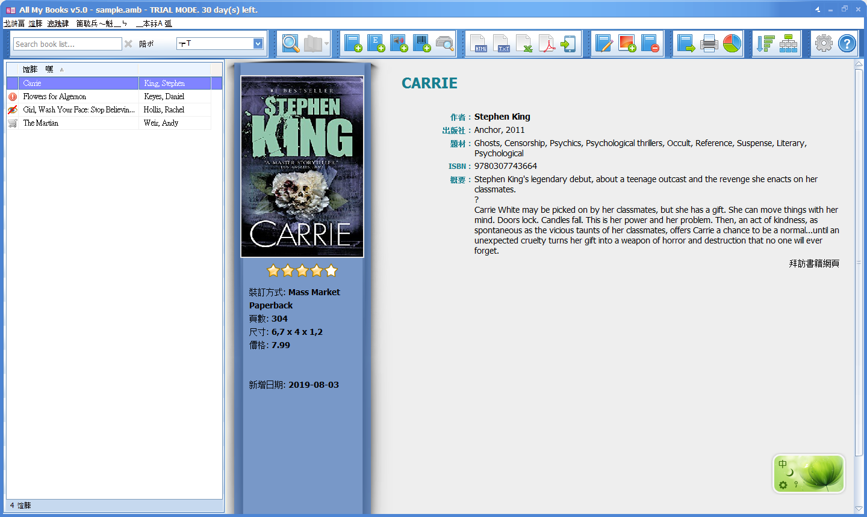Image resolution: width=867 pixels, height=517 pixels.
Task: Open the fourth menu in menu bar
Action: tap(101, 23)
